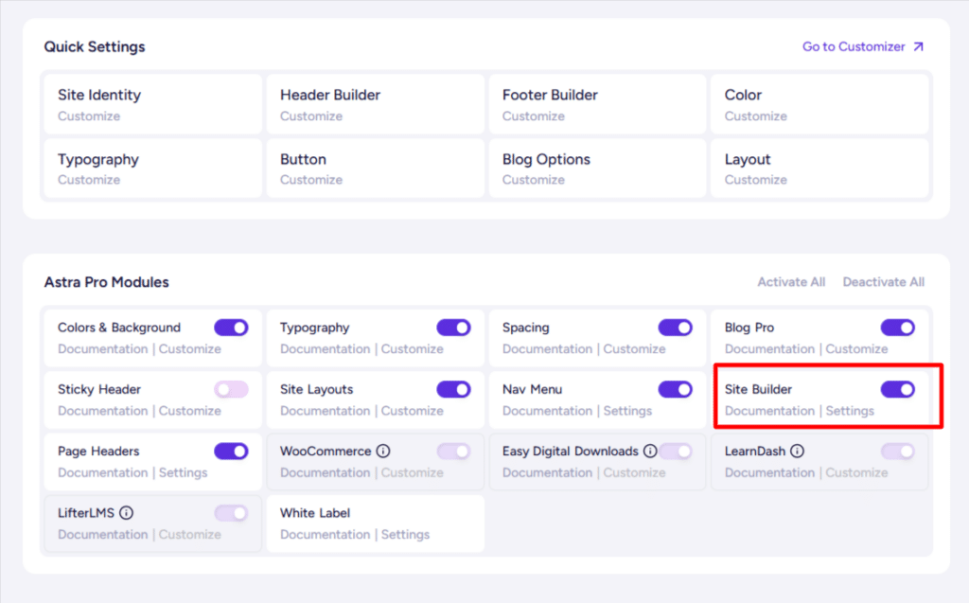Screen dimensions: 969x603
Task: Open Site Identity quick setting
Action: click(x=153, y=104)
